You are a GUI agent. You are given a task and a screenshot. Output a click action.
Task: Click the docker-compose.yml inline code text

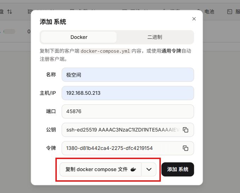click(105, 51)
